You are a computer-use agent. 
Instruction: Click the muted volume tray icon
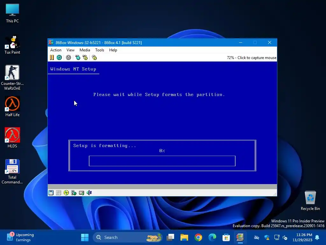pos(285,237)
